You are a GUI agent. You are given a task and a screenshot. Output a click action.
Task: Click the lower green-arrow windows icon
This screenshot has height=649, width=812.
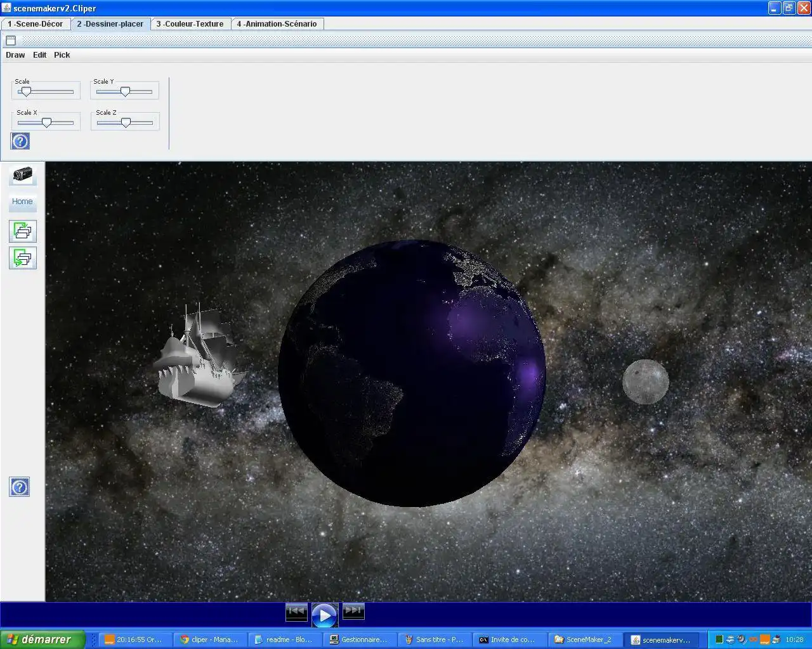pos(23,258)
